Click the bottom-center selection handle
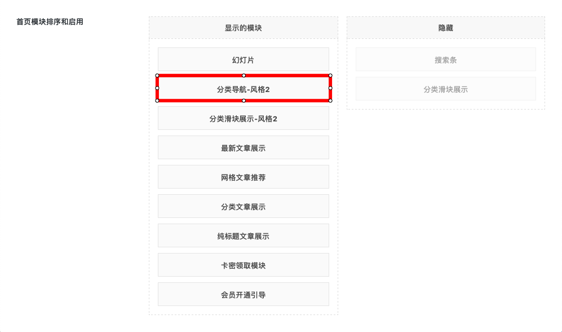The width and height of the screenshot is (562, 332). pyautogui.click(x=244, y=101)
